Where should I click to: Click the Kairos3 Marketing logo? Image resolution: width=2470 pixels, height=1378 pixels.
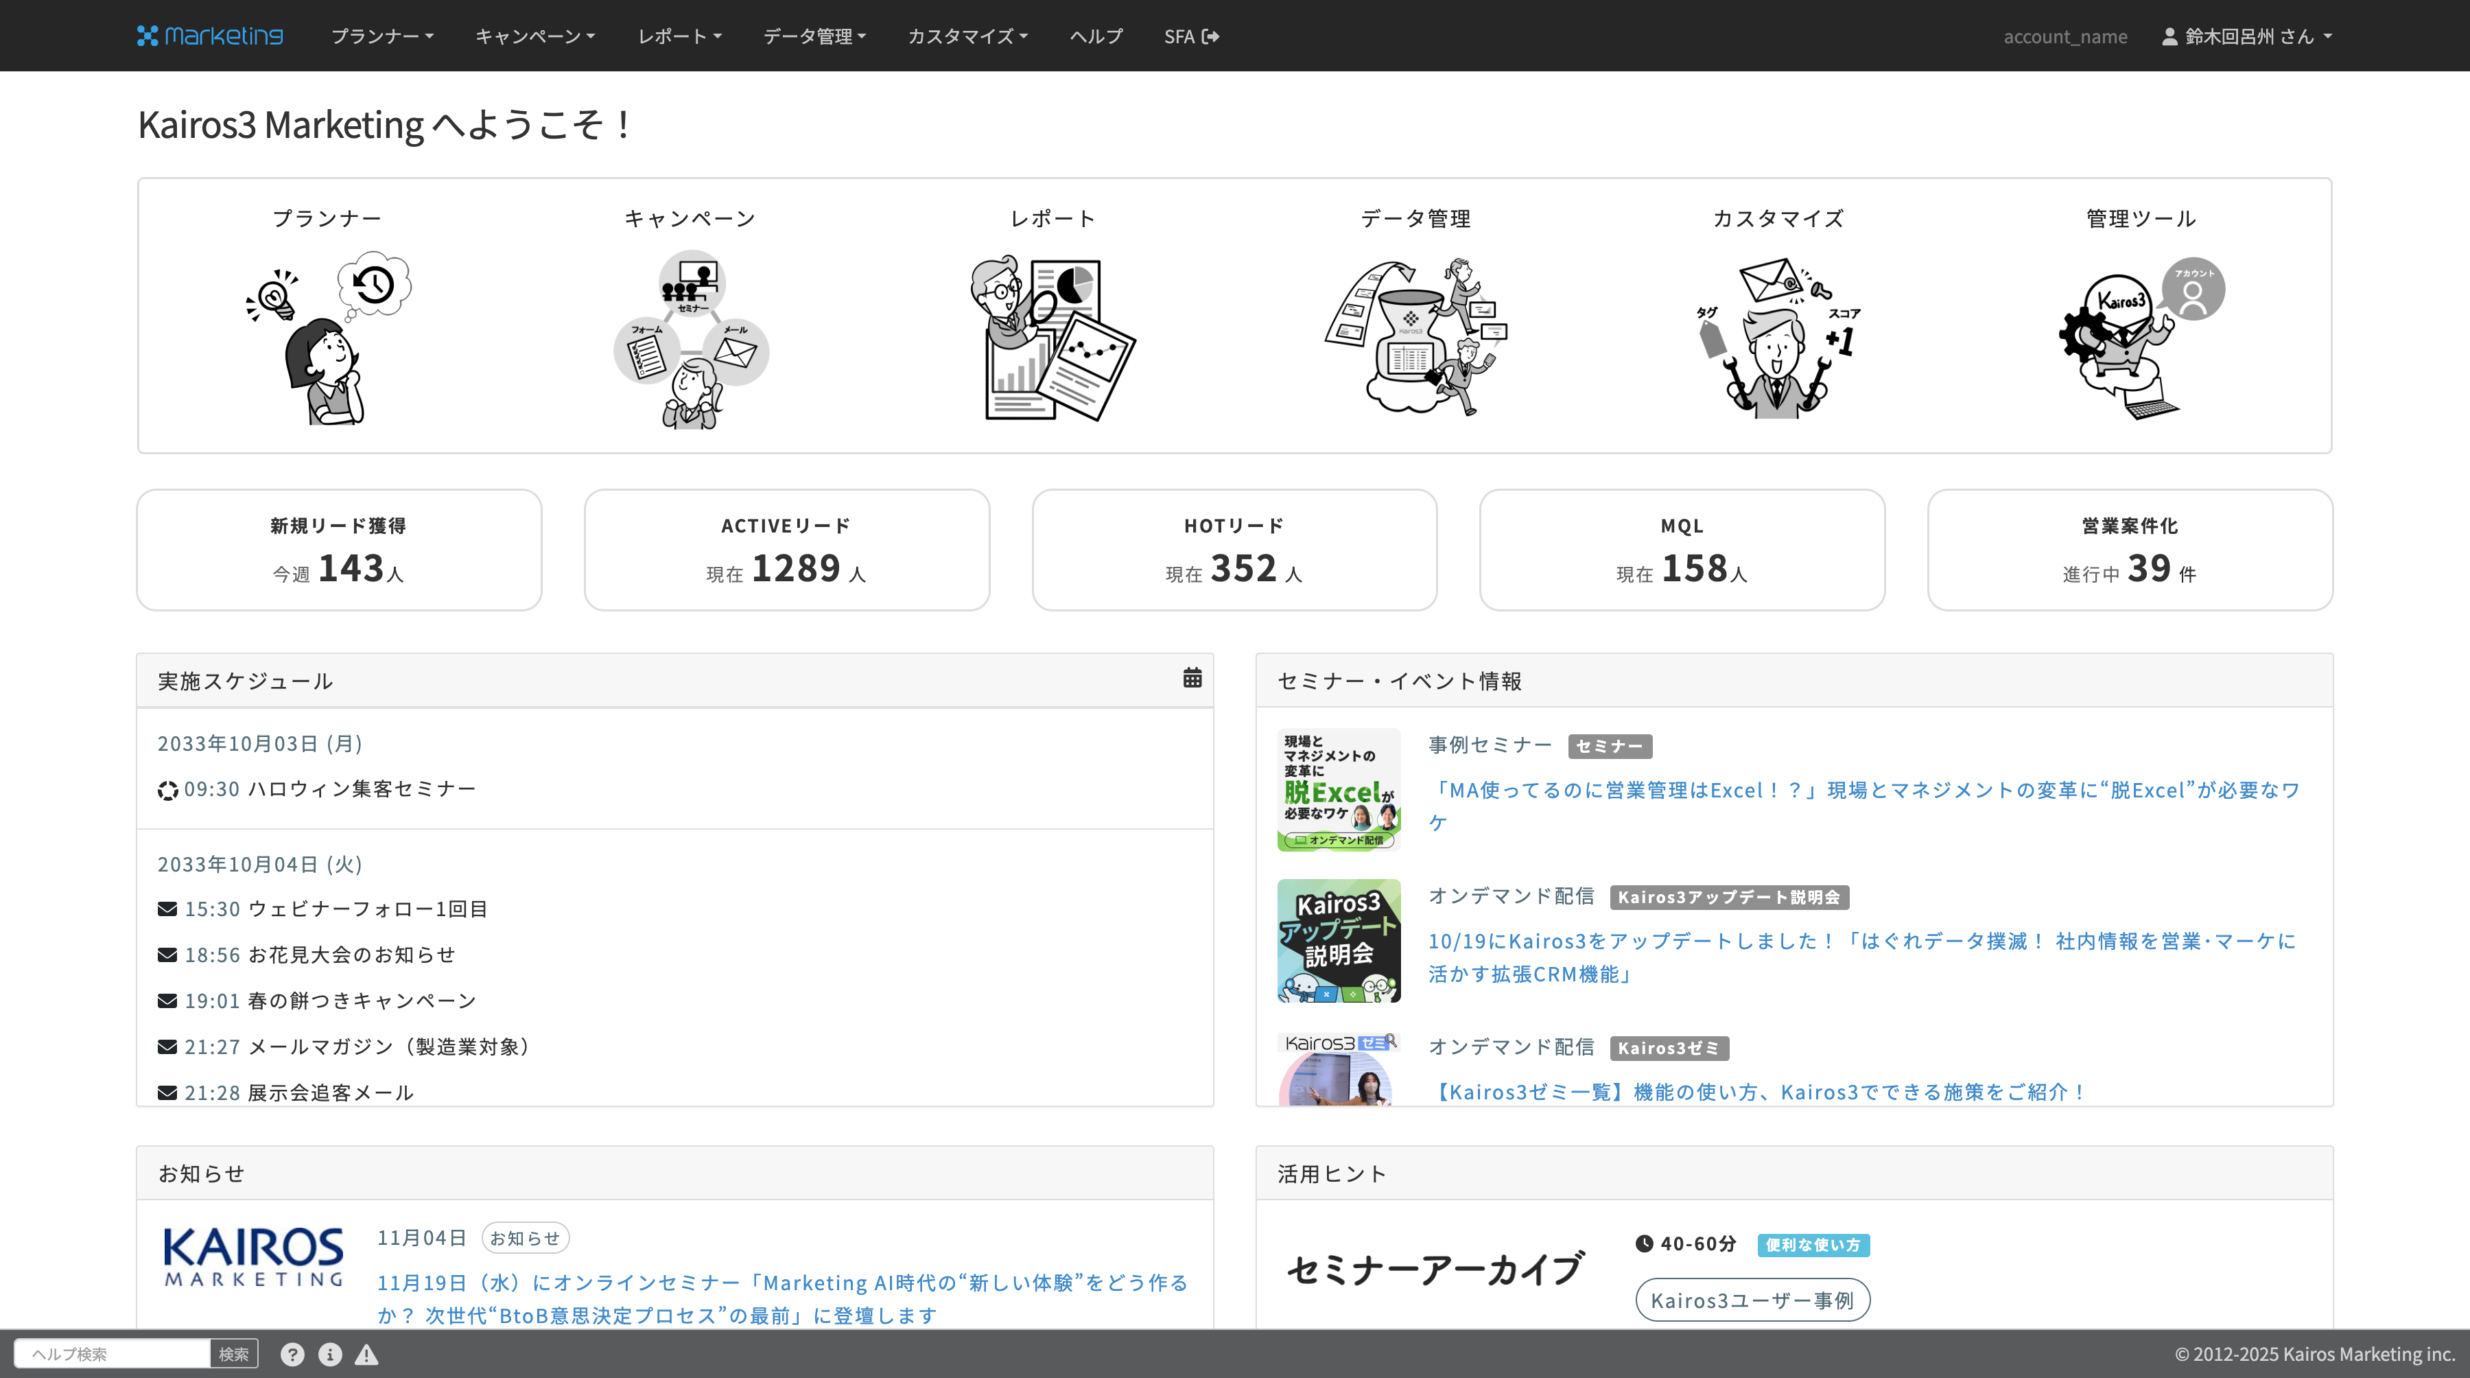click(x=210, y=36)
